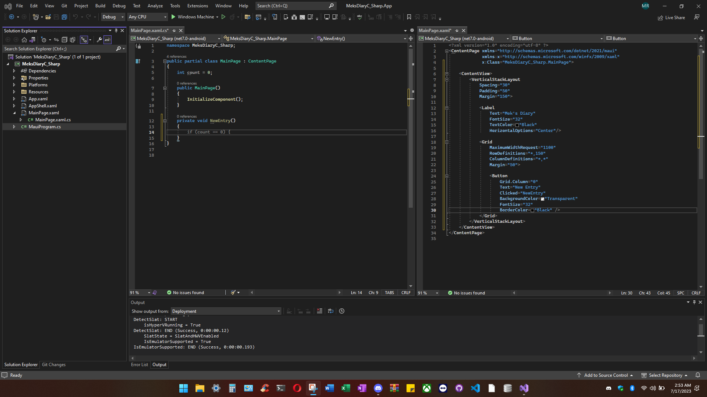
Task: Open the Analyze menu
Action: tap(155, 6)
